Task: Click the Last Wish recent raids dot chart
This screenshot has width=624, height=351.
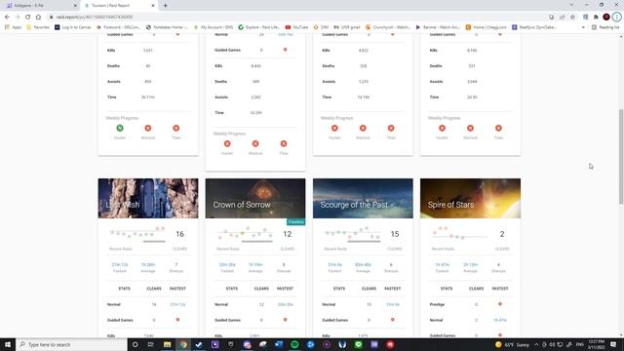Action: tap(137, 234)
